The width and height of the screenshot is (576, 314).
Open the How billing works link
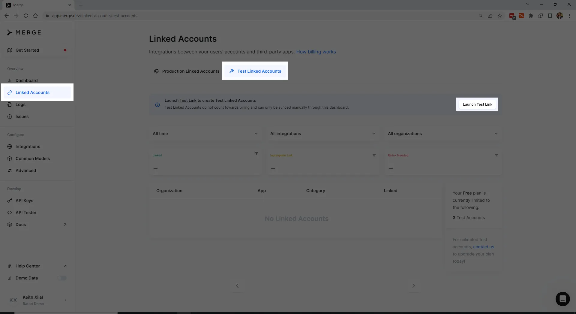pyautogui.click(x=316, y=52)
